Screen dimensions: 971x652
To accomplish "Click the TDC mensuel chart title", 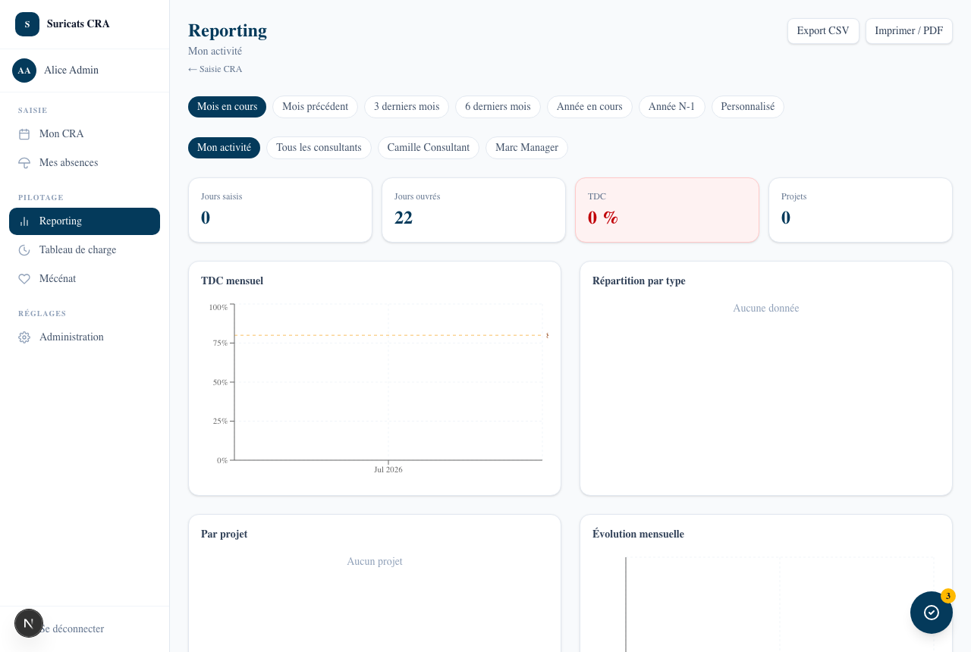I will (x=232, y=281).
